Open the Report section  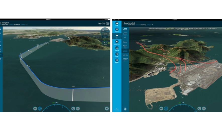click(117, 60)
